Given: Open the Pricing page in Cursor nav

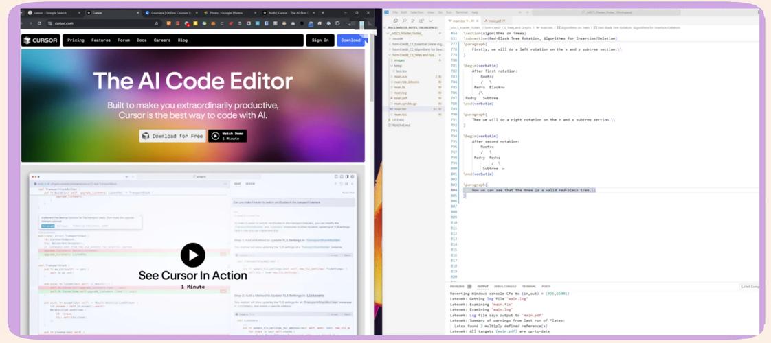Looking at the screenshot, I should tap(76, 40).
